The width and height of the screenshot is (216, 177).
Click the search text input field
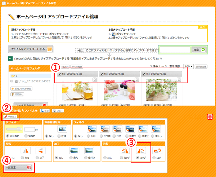point(175,50)
